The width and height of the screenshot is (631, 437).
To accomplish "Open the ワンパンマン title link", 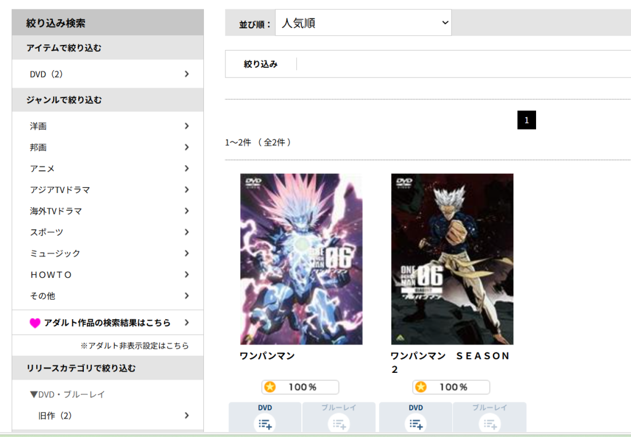I will tap(267, 356).
